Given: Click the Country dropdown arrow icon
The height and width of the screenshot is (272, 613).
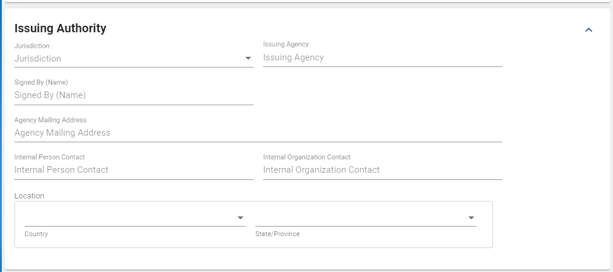Looking at the screenshot, I should [240, 218].
